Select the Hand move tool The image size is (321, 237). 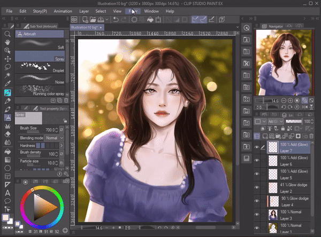tap(7, 42)
